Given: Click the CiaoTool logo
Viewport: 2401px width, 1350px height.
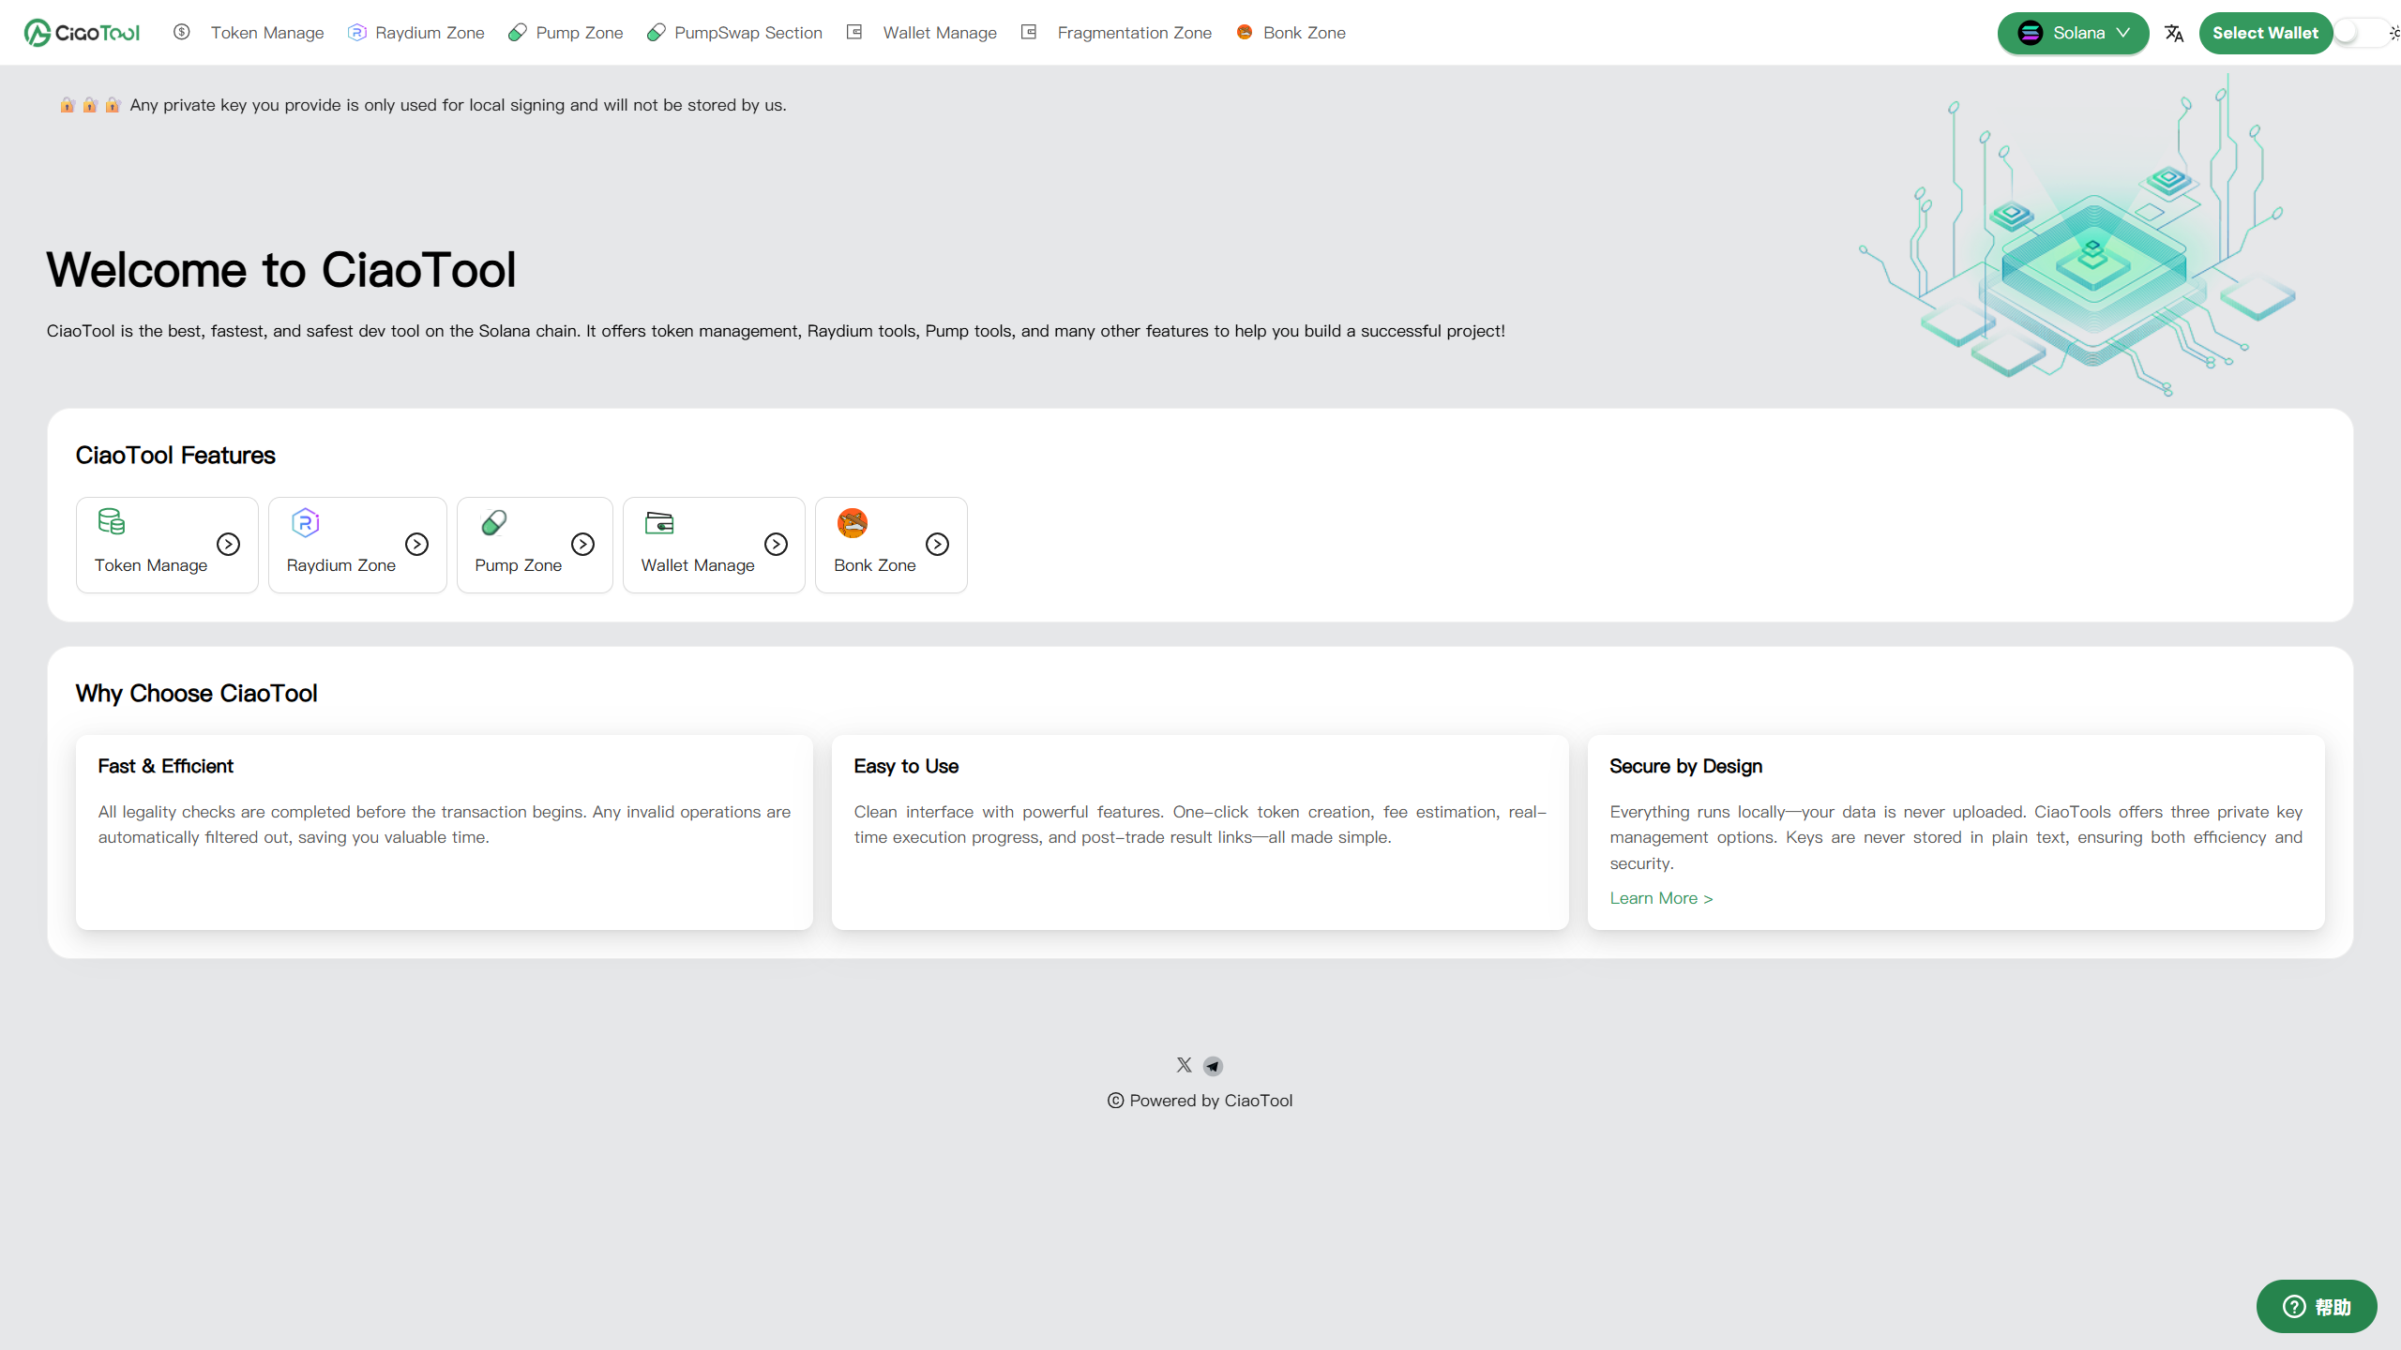Looking at the screenshot, I should pos(82,33).
